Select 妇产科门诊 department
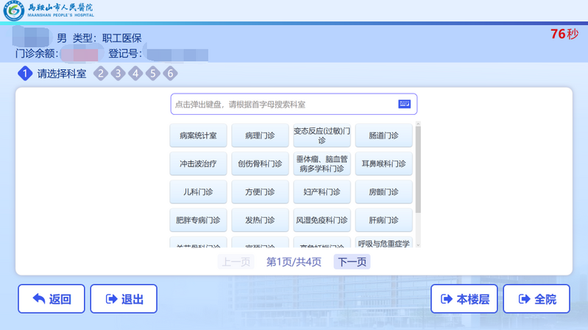 (x=322, y=192)
